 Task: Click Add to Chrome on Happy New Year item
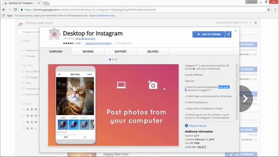click(x=241, y=154)
